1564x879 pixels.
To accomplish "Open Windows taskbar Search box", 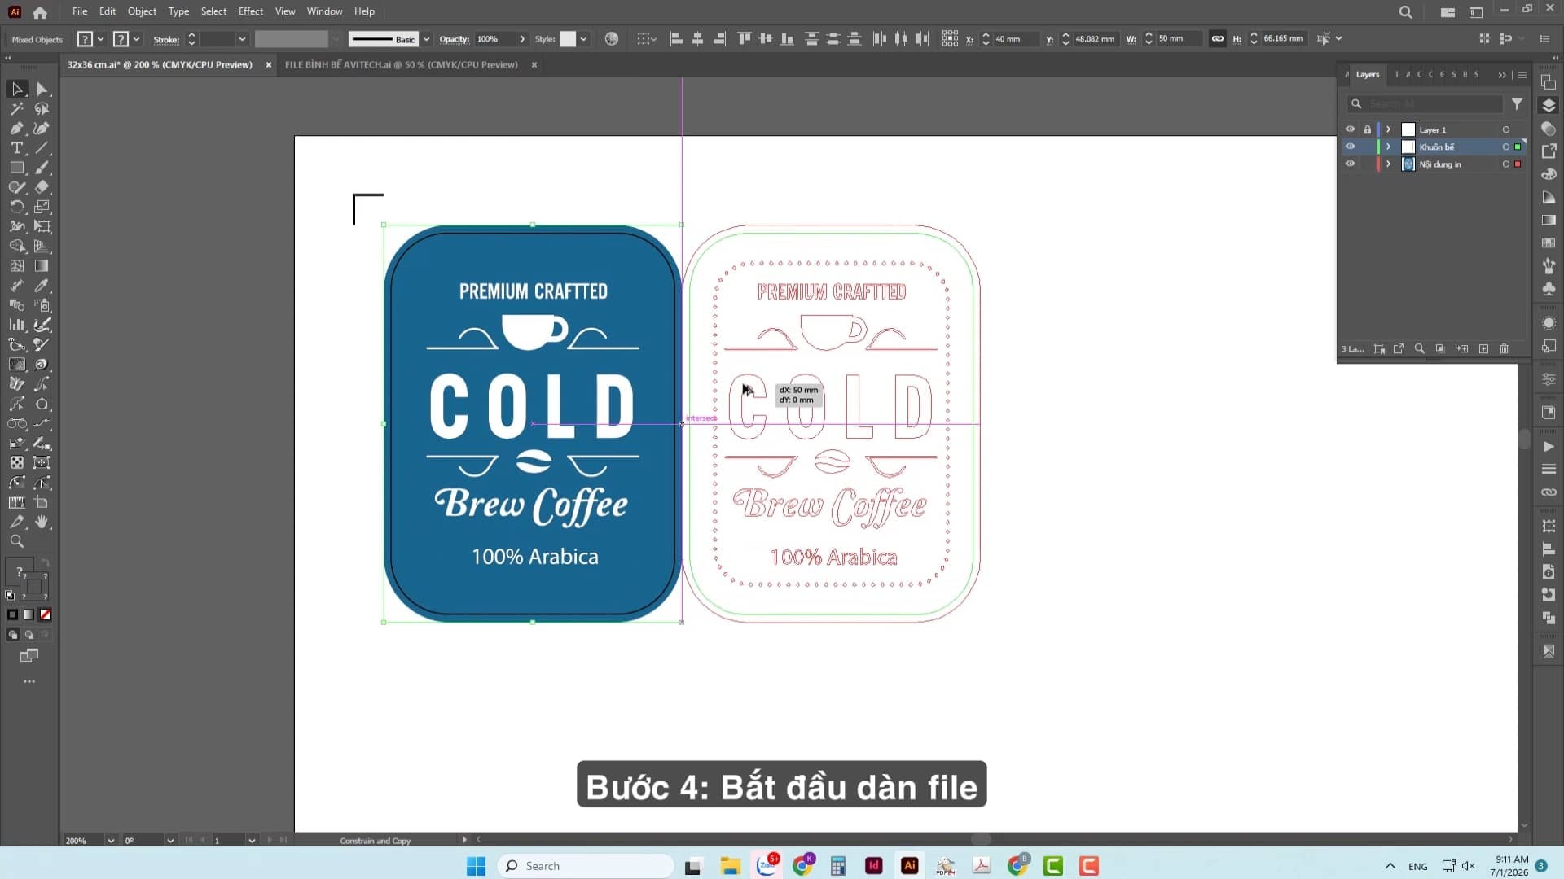I will point(586,866).
